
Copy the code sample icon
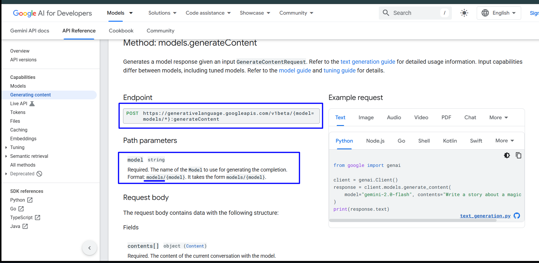519,155
